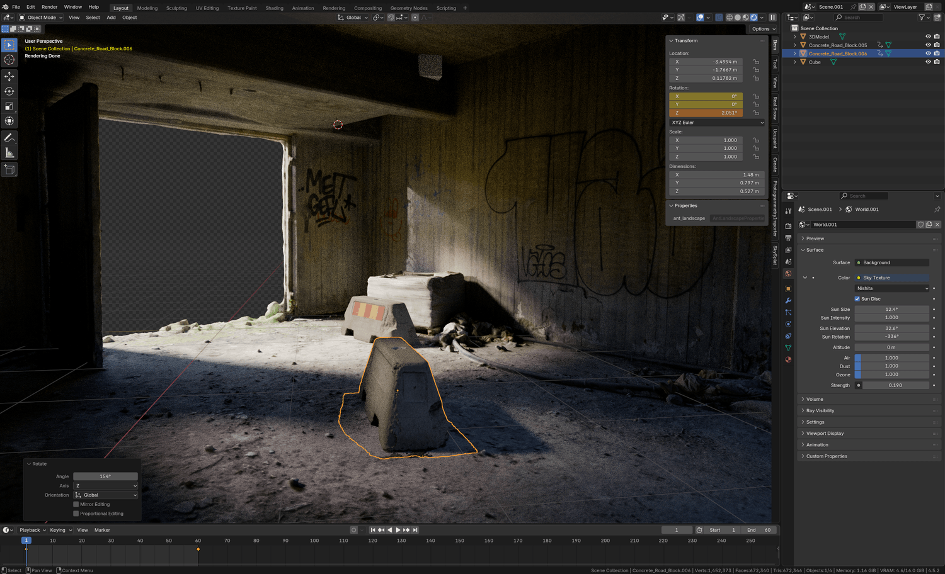Disable the Sun Disc checkbox
Viewport: 945px width, 574px height.
857,299
